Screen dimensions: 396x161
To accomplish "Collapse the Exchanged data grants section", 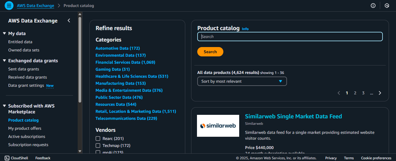I will pyautogui.click(x=4, y=60).
